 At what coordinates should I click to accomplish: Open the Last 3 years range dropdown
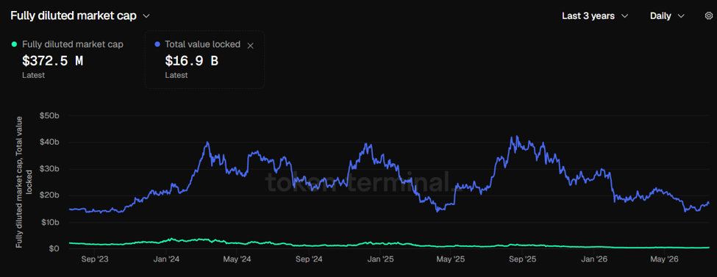(595, 16)
